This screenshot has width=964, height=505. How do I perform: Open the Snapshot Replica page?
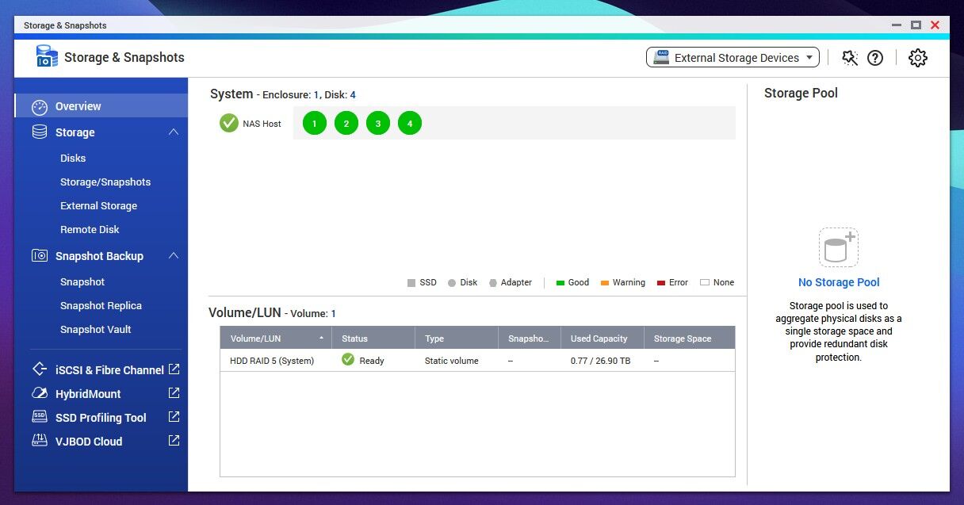coord(101,305)
